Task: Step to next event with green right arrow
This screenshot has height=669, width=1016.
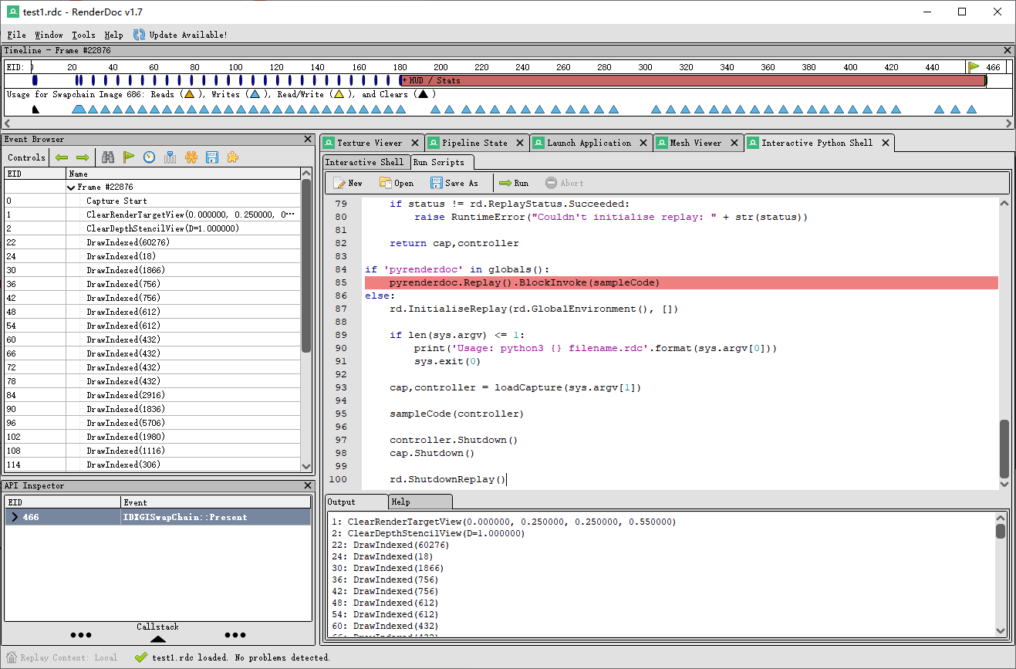Action: point(83,157)
